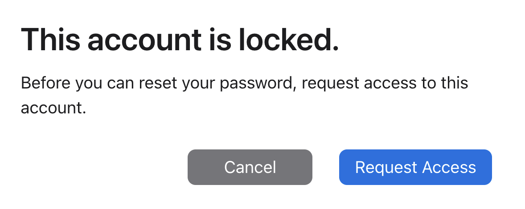The image size is (525, 209).
Task: Click the word "password," in the message
Action: click(x=262, y=84)
